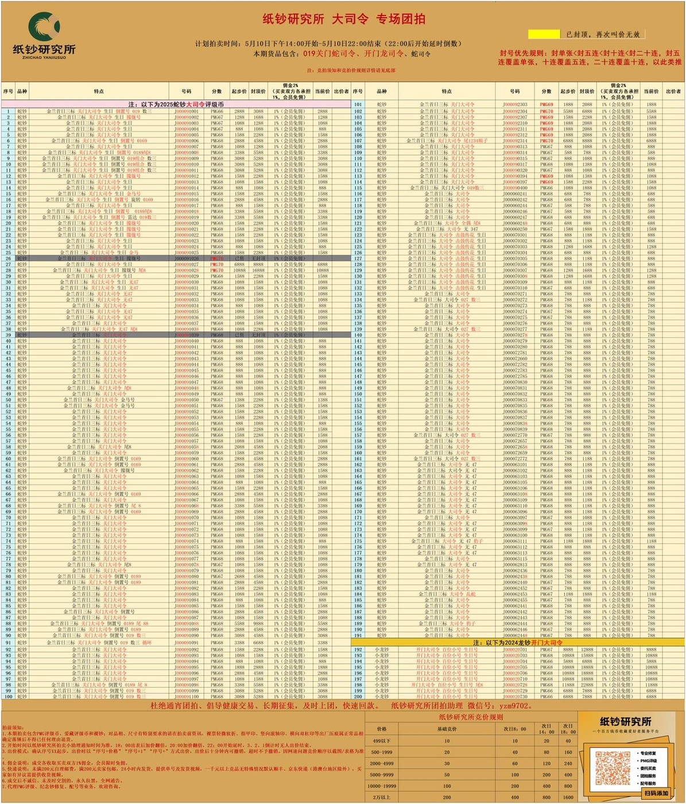Click serial number J000092314

(515, 140)
